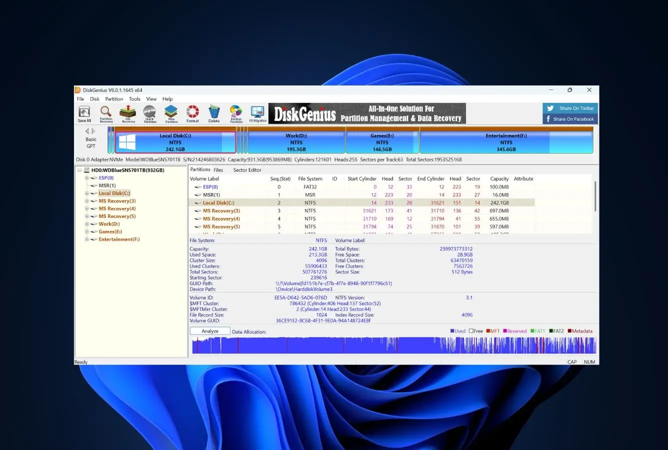The height and width of the screenshot is (450, 668).
Task: Go to the previous disk with the left arrow
Action: coord(87,131)
